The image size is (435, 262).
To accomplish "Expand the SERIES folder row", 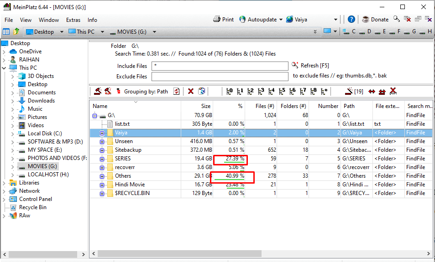I will coord(102,159).
